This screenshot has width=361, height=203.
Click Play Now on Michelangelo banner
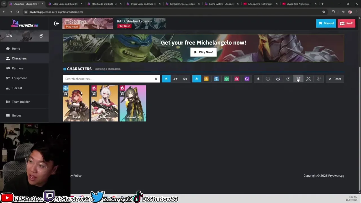click(203, 52)
